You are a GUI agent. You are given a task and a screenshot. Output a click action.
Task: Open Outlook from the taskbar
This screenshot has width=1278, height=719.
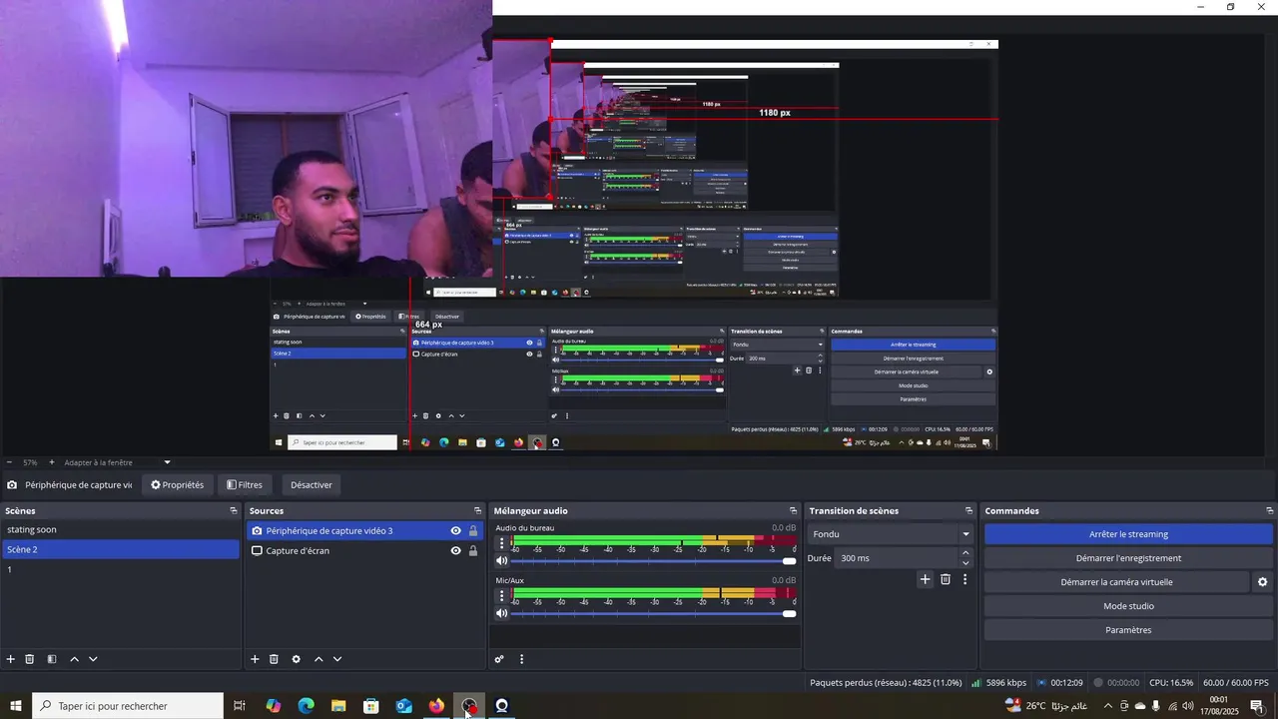pos(403,706)
